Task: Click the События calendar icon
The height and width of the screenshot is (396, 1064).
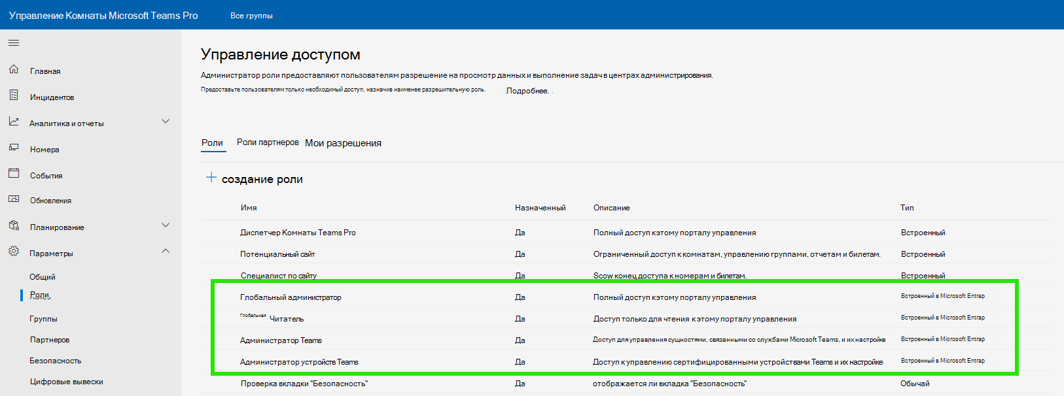Action: (14, 174)
